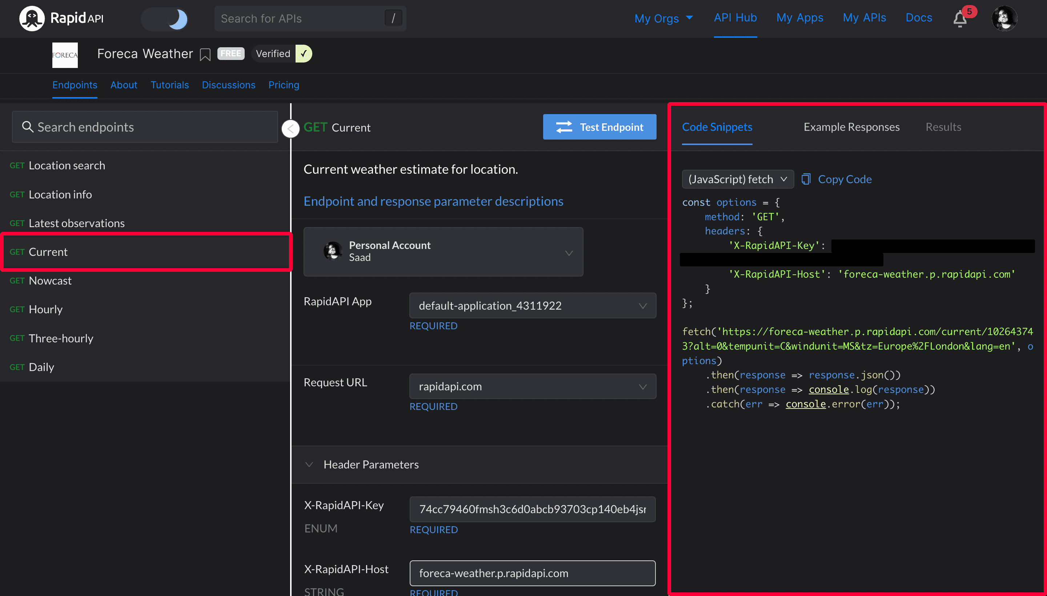Open the RapidAPI App dropdown

point(532,305)
